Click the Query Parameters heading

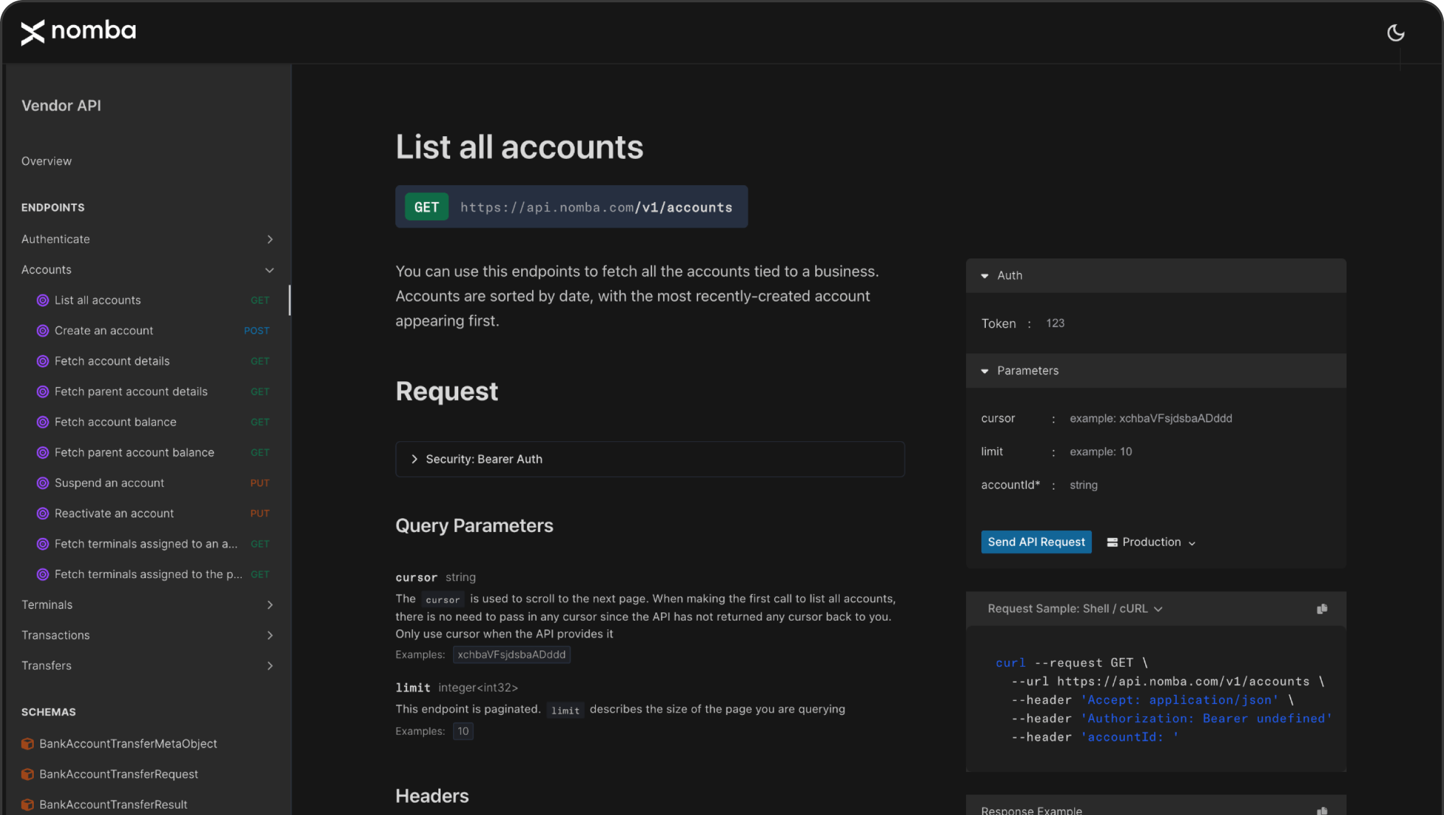474,526
